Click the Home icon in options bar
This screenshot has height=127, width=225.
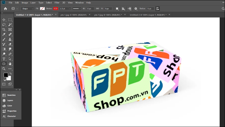pos(5,9)
